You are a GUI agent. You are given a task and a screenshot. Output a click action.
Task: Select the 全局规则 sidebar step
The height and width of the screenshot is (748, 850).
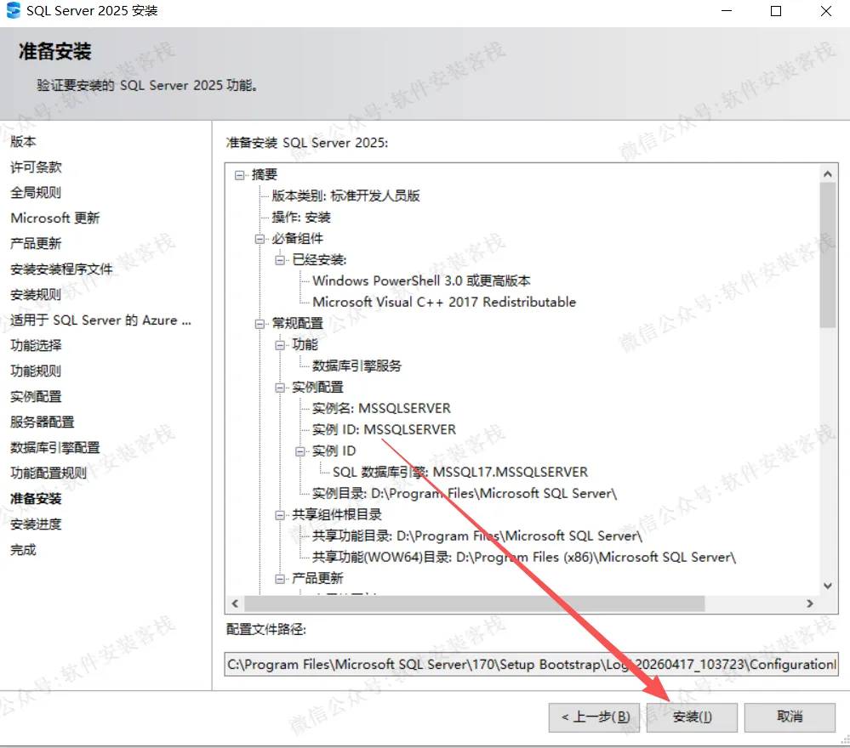click(36, 192)
